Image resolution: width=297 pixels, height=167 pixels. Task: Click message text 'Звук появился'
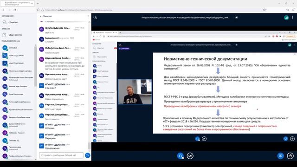coord(52,119)
